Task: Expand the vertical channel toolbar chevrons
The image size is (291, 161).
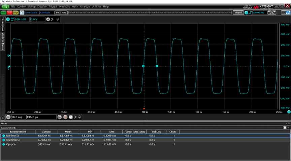Action: point(52,19)
